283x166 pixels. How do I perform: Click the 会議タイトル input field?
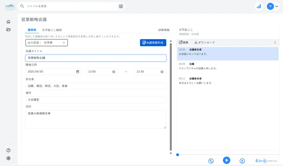coord(96,58)
